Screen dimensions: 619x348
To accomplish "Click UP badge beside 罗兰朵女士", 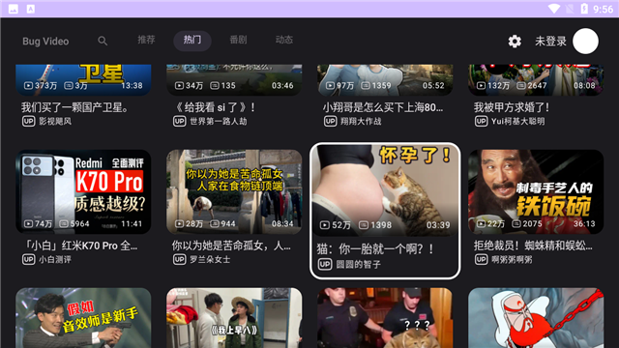I will (179, 260).
